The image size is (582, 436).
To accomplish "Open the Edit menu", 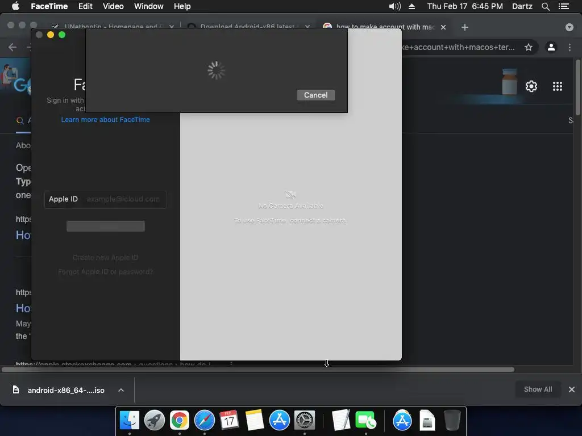I will click(x=85, y=6).
